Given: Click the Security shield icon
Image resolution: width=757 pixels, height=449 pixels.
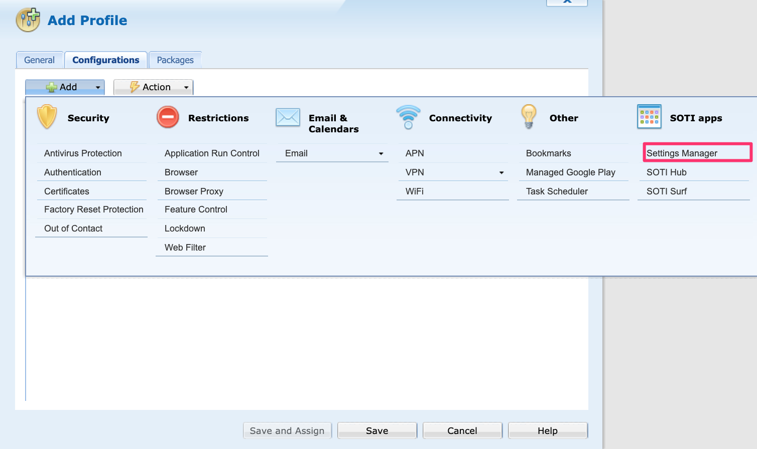Looking at the screenshot, I should (x=47, y=117).
